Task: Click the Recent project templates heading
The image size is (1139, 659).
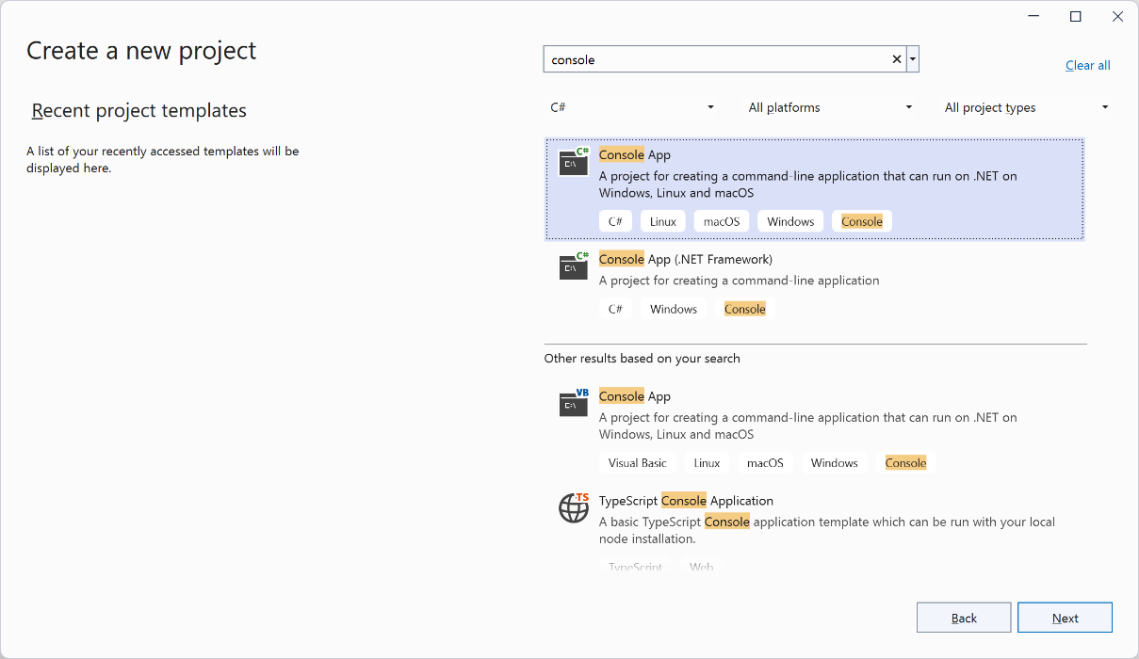Action: point(139,110)
